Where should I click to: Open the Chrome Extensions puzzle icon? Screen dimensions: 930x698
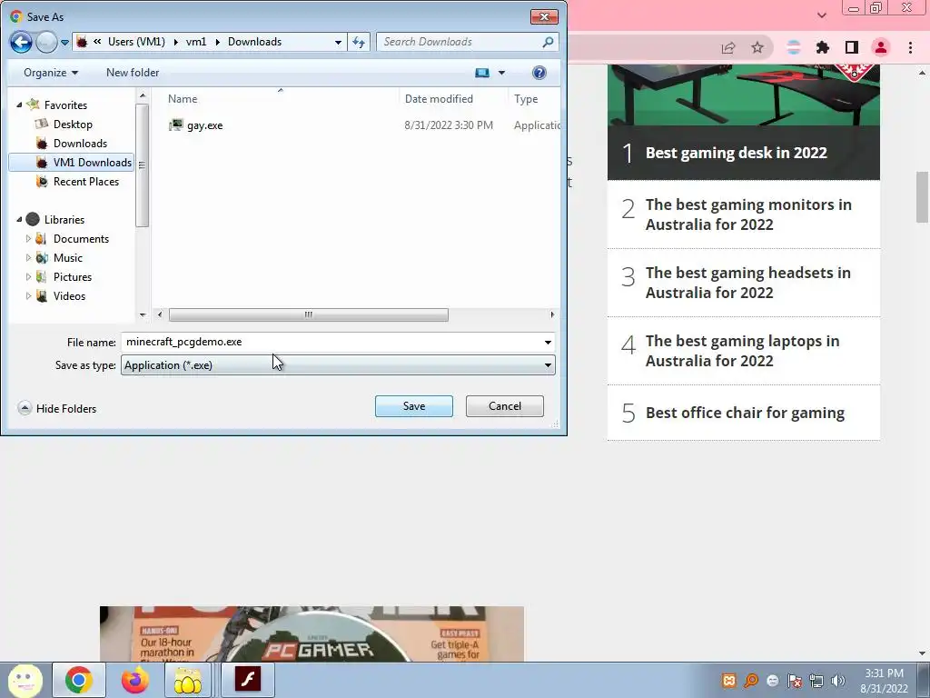pos(823,47)
